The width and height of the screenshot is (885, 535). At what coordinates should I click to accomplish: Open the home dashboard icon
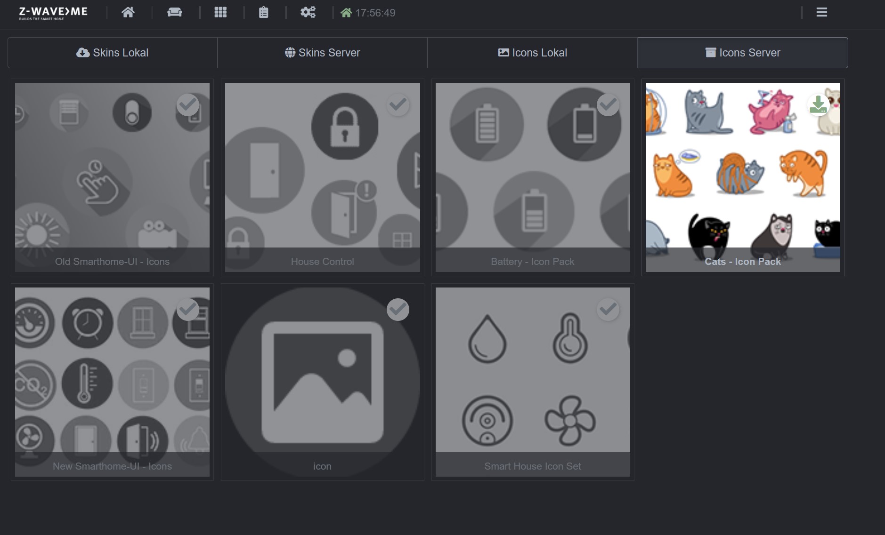pyautogui.click(x=128, y=12)
